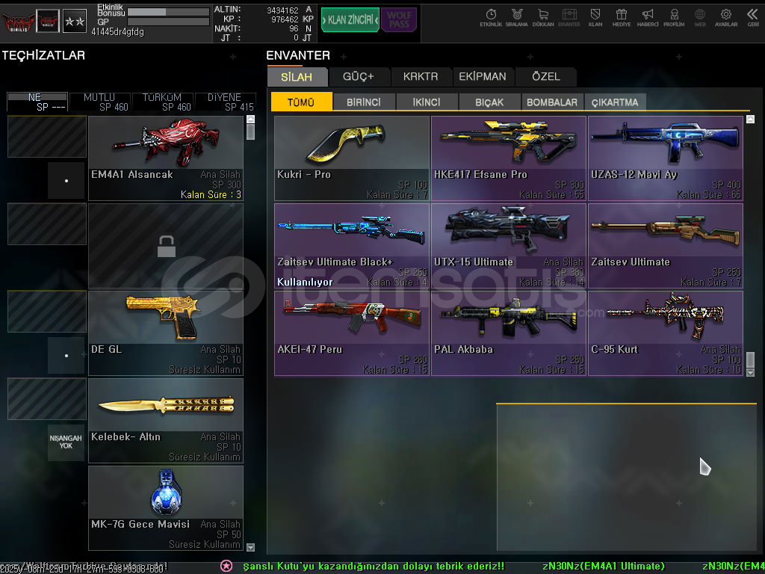Click the equipped EM4A1 Alsancak slot

tap(165, 158)
